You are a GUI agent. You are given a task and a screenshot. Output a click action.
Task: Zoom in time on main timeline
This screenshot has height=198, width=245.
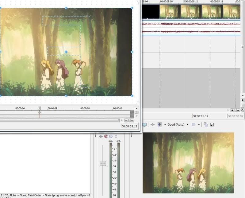[232, 111]
